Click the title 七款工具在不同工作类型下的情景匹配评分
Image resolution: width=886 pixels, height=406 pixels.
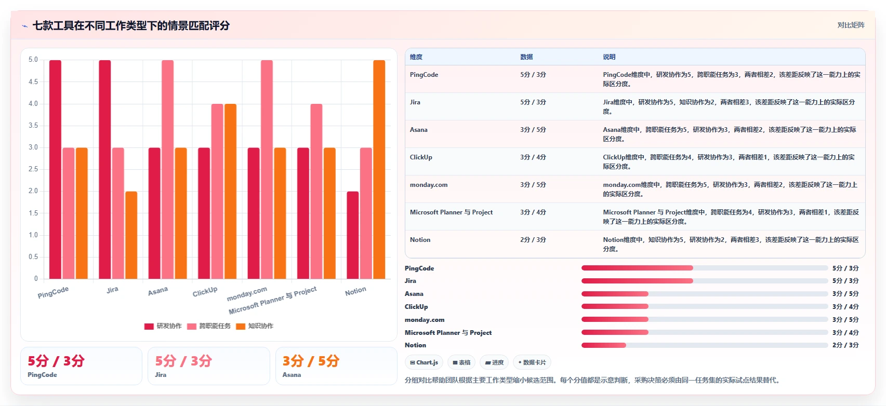(131, 25)
